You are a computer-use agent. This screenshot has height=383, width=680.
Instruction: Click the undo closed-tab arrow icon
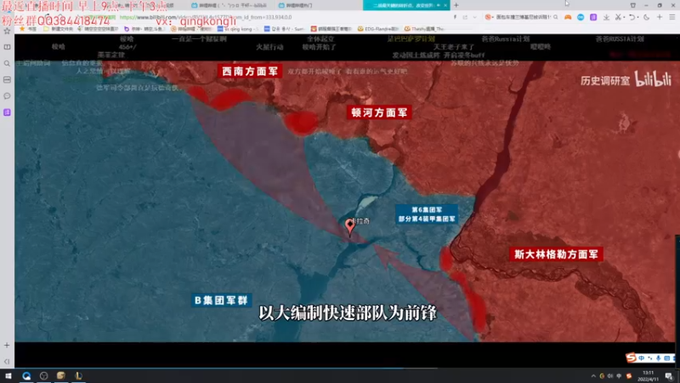[632, 17]
